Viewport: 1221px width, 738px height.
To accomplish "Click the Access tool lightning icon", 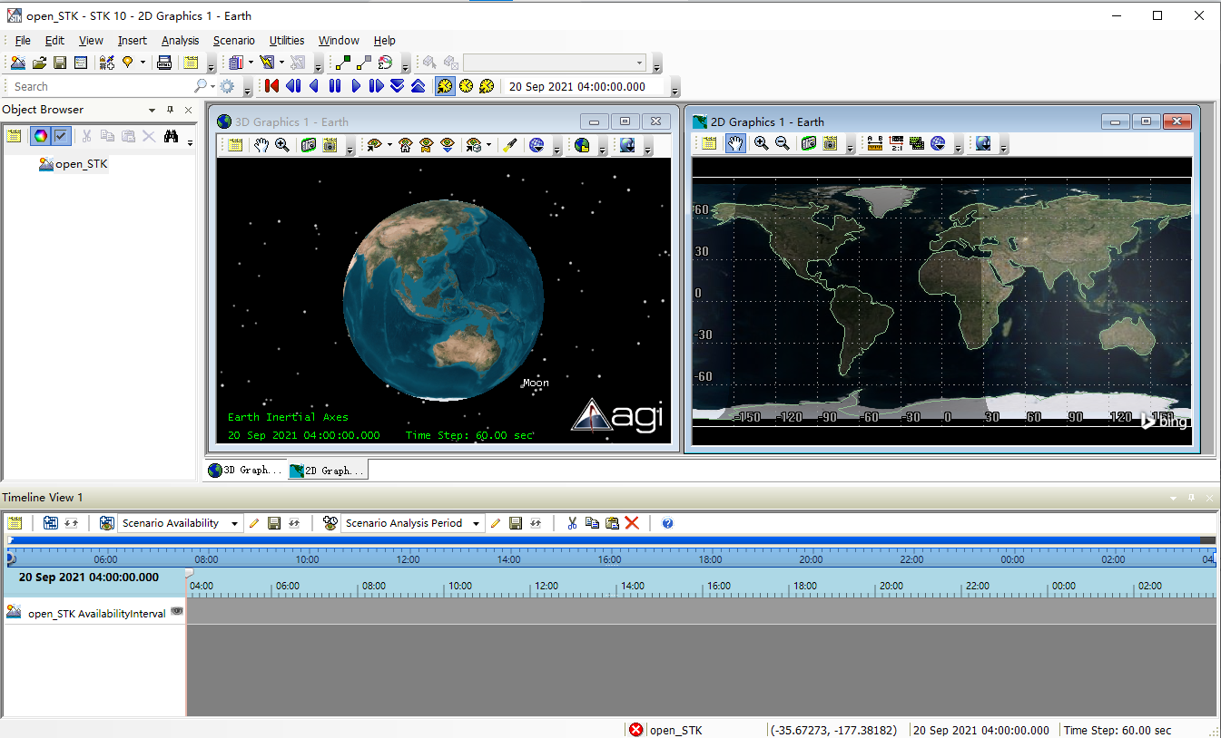I will [x=267, y=63].
